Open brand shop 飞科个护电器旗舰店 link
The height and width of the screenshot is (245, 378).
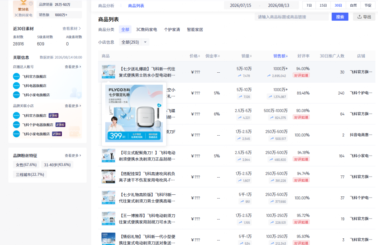pos(37,125)
